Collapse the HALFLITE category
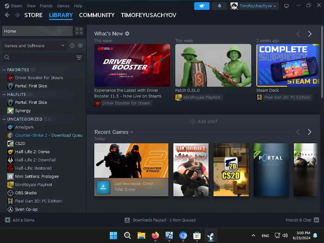Screen dimensions: 324x243 4,94
